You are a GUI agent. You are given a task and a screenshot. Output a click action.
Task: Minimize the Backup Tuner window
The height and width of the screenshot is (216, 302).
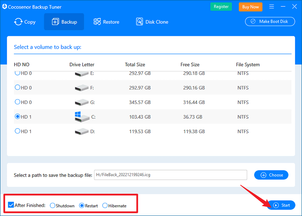click(x=283, y=6)
